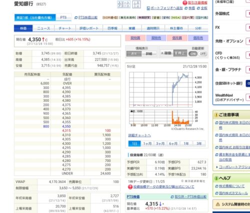Image resolution: width=250 pixels, height=213 pixels.
Task: Select the 3年 chart period
Action: 199,143
